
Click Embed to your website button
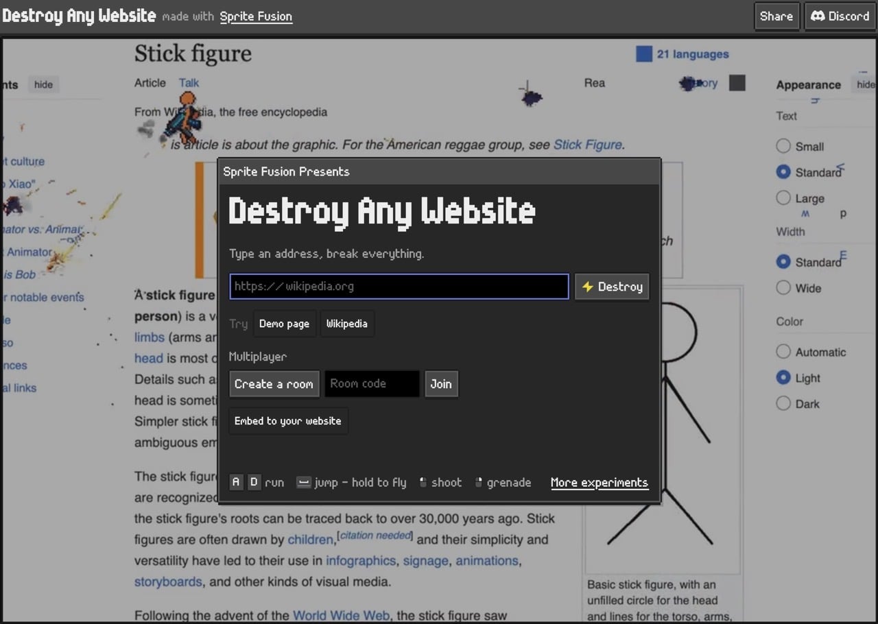pyautogui.click(x=288, y=421)
